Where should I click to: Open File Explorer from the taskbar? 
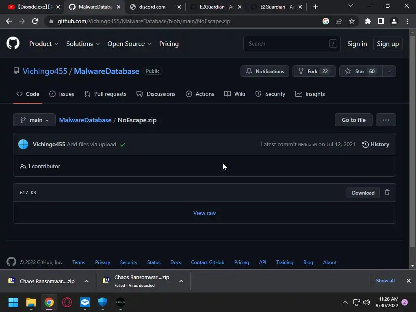coord(31,302)
